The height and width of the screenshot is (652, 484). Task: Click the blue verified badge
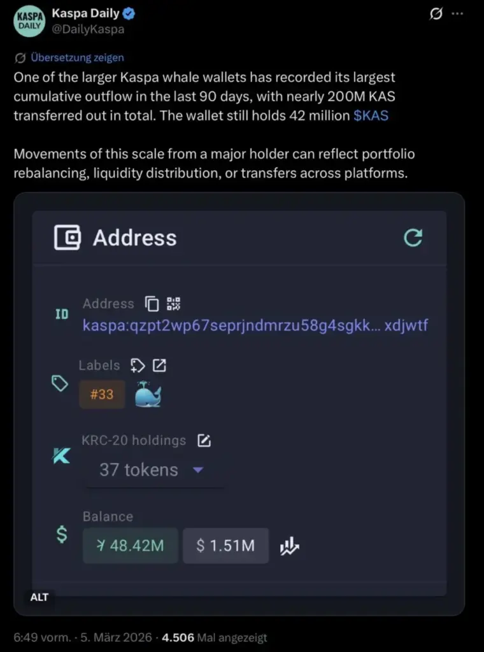point(127,14)
